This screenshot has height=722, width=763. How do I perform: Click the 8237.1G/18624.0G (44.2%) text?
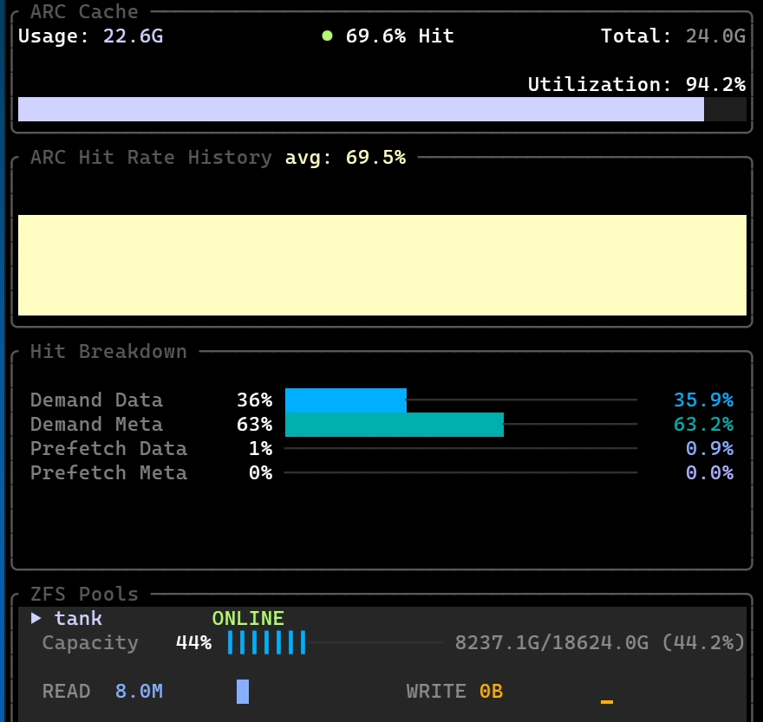[x=600, y=643]
